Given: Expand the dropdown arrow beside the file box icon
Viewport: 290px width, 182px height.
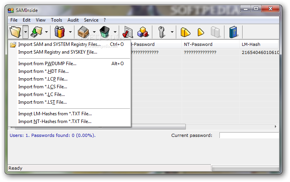Looking at the screenshot, I should (x=94, y=32).
